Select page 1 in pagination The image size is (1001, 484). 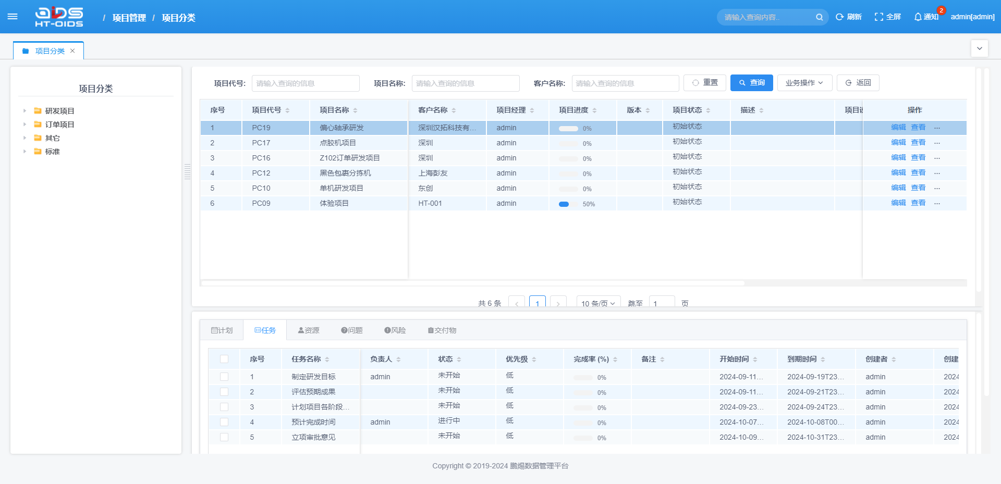(x=538, y=303)
